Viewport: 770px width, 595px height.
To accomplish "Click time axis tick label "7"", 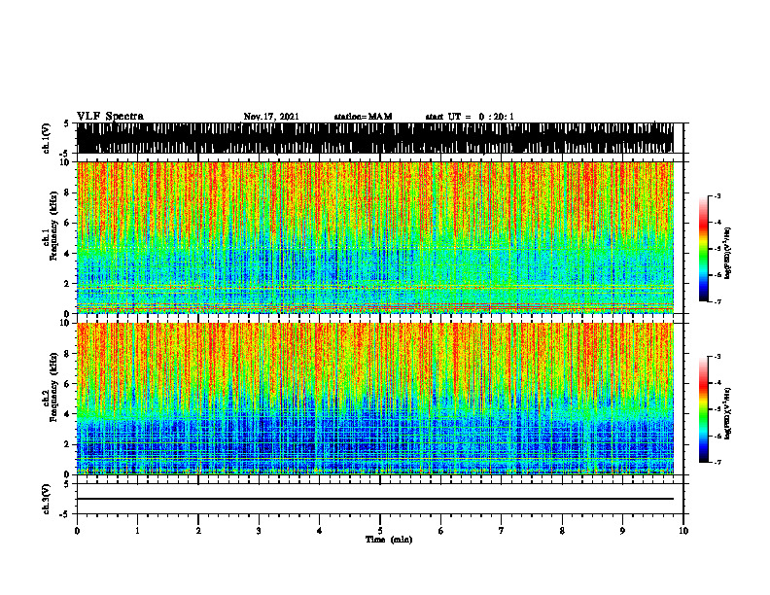I will coord(502,531).
